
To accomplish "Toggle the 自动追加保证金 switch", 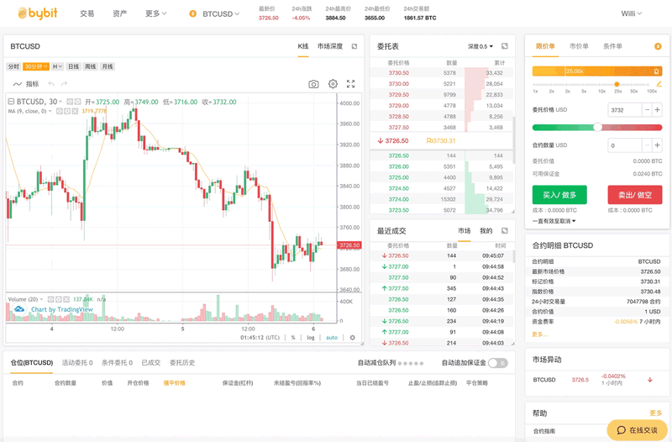I will point(497,363).
